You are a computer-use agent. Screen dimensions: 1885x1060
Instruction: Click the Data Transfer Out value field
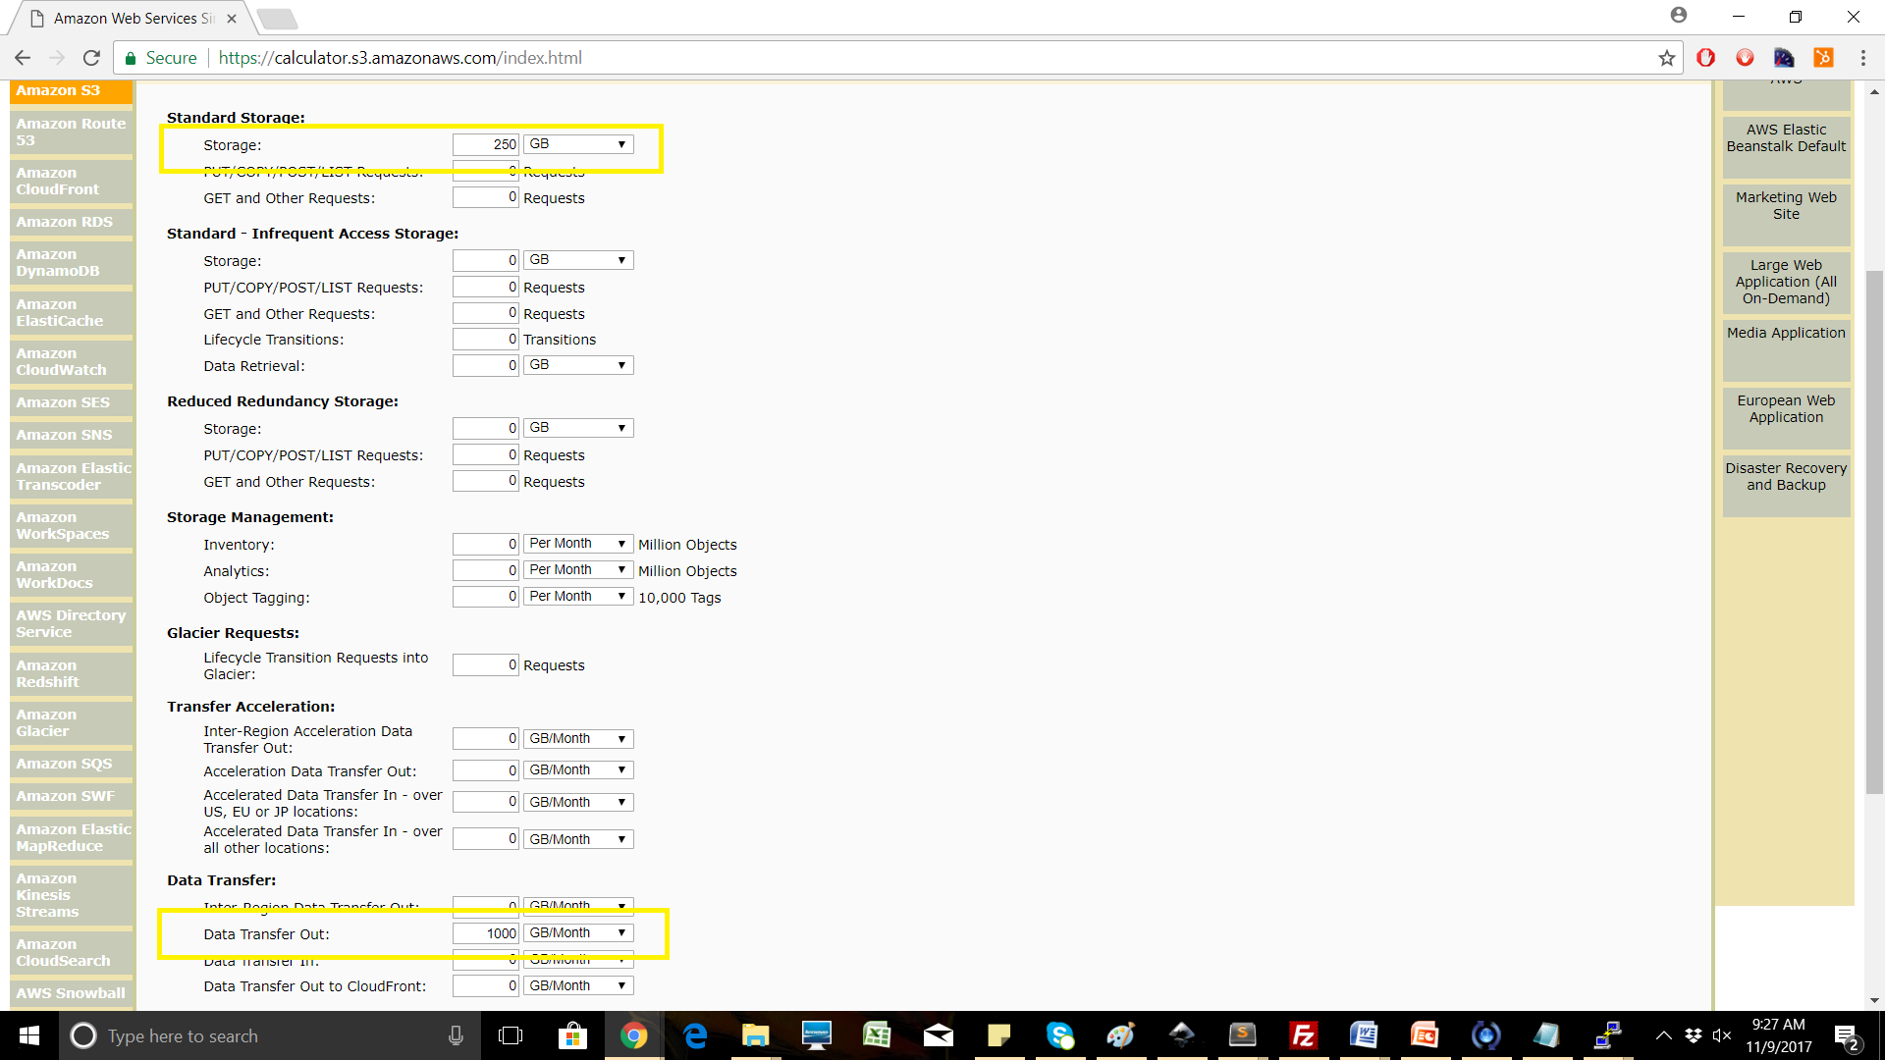[486, 933]
